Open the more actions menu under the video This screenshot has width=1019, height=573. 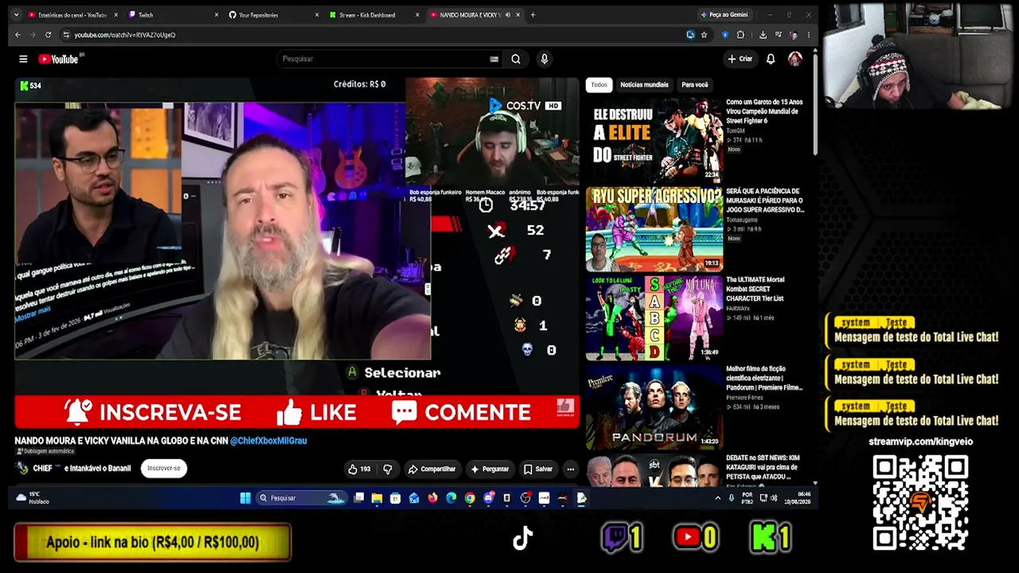570,470
